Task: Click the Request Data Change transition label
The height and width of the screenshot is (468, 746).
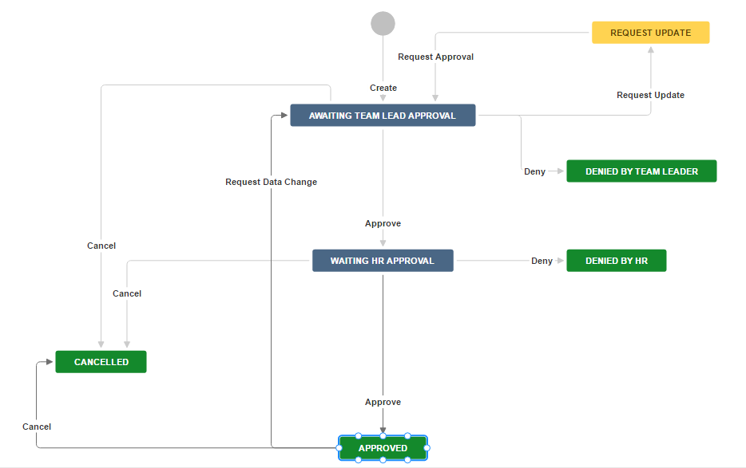Action: (x=271, y=182)
